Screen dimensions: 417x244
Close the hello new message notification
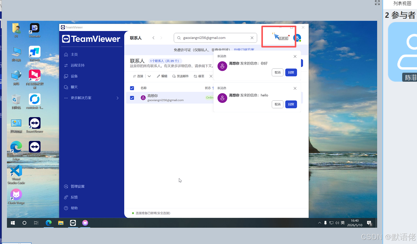tap(295, 88)
